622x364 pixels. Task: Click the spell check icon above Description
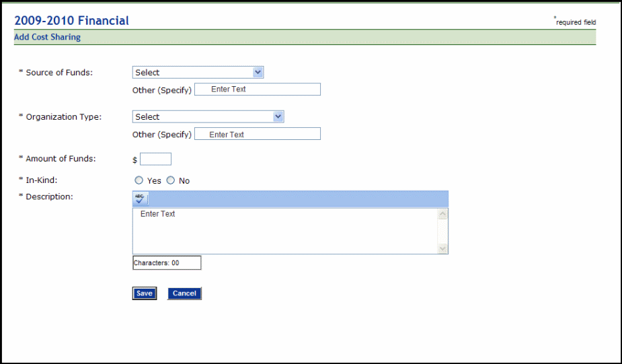[x=140, y=198]
